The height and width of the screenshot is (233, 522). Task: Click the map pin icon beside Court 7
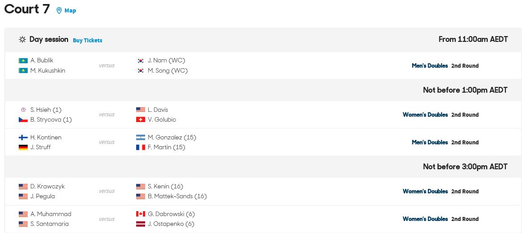[x=59, y=11]
